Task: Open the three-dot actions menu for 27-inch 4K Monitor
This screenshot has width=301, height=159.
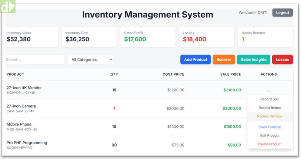Action: click(269, 90)
